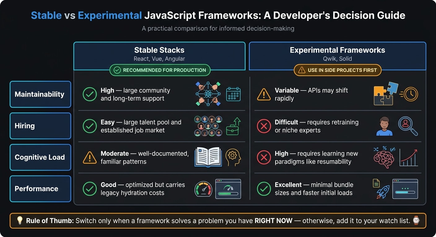
Task: Click the person avatar icon in Difficult hiring row
Action: click(x=384, y=126)
